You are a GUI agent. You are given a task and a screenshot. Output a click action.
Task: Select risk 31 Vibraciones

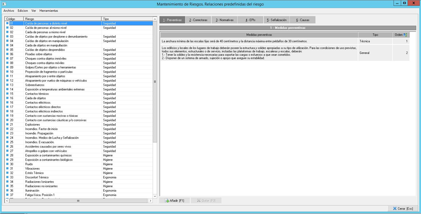coord(79,169)
